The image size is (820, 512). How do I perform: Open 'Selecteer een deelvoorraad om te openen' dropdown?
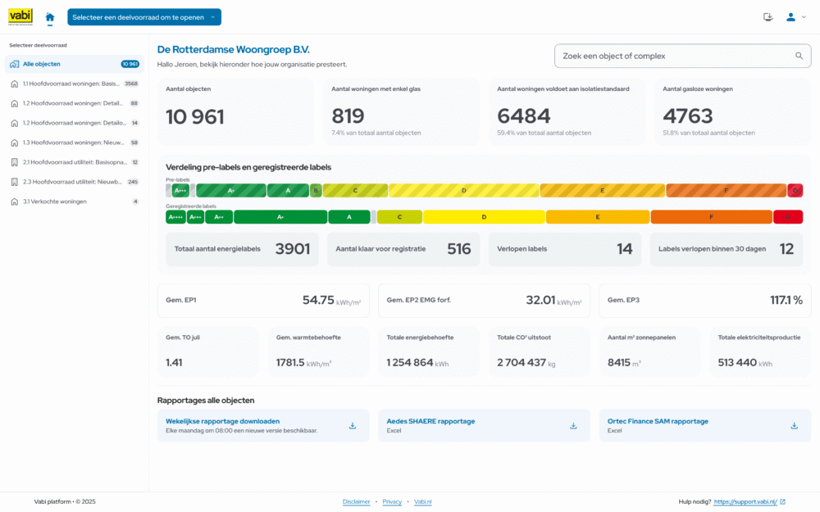coord(144,17)
